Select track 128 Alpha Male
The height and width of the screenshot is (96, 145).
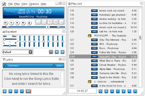pyautogui.click(x=103, y=69)
